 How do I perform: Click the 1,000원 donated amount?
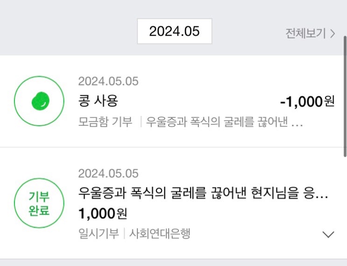point(103,214)
